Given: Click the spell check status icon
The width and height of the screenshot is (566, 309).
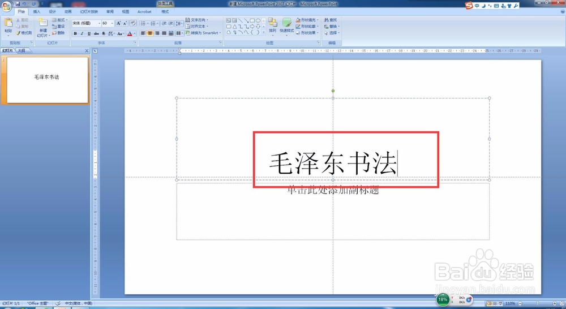Looking at the screenshot, I should [57, 303].
